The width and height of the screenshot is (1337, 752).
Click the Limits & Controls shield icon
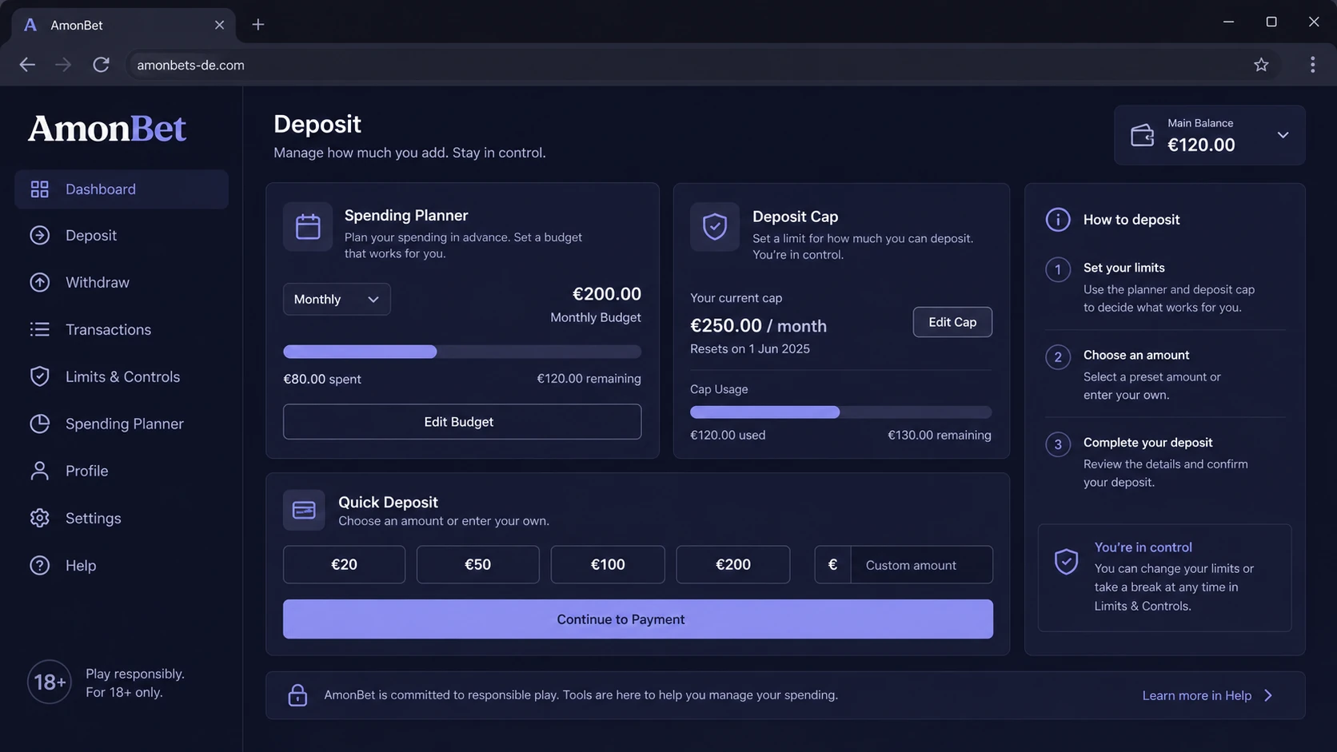click(39, 376)
